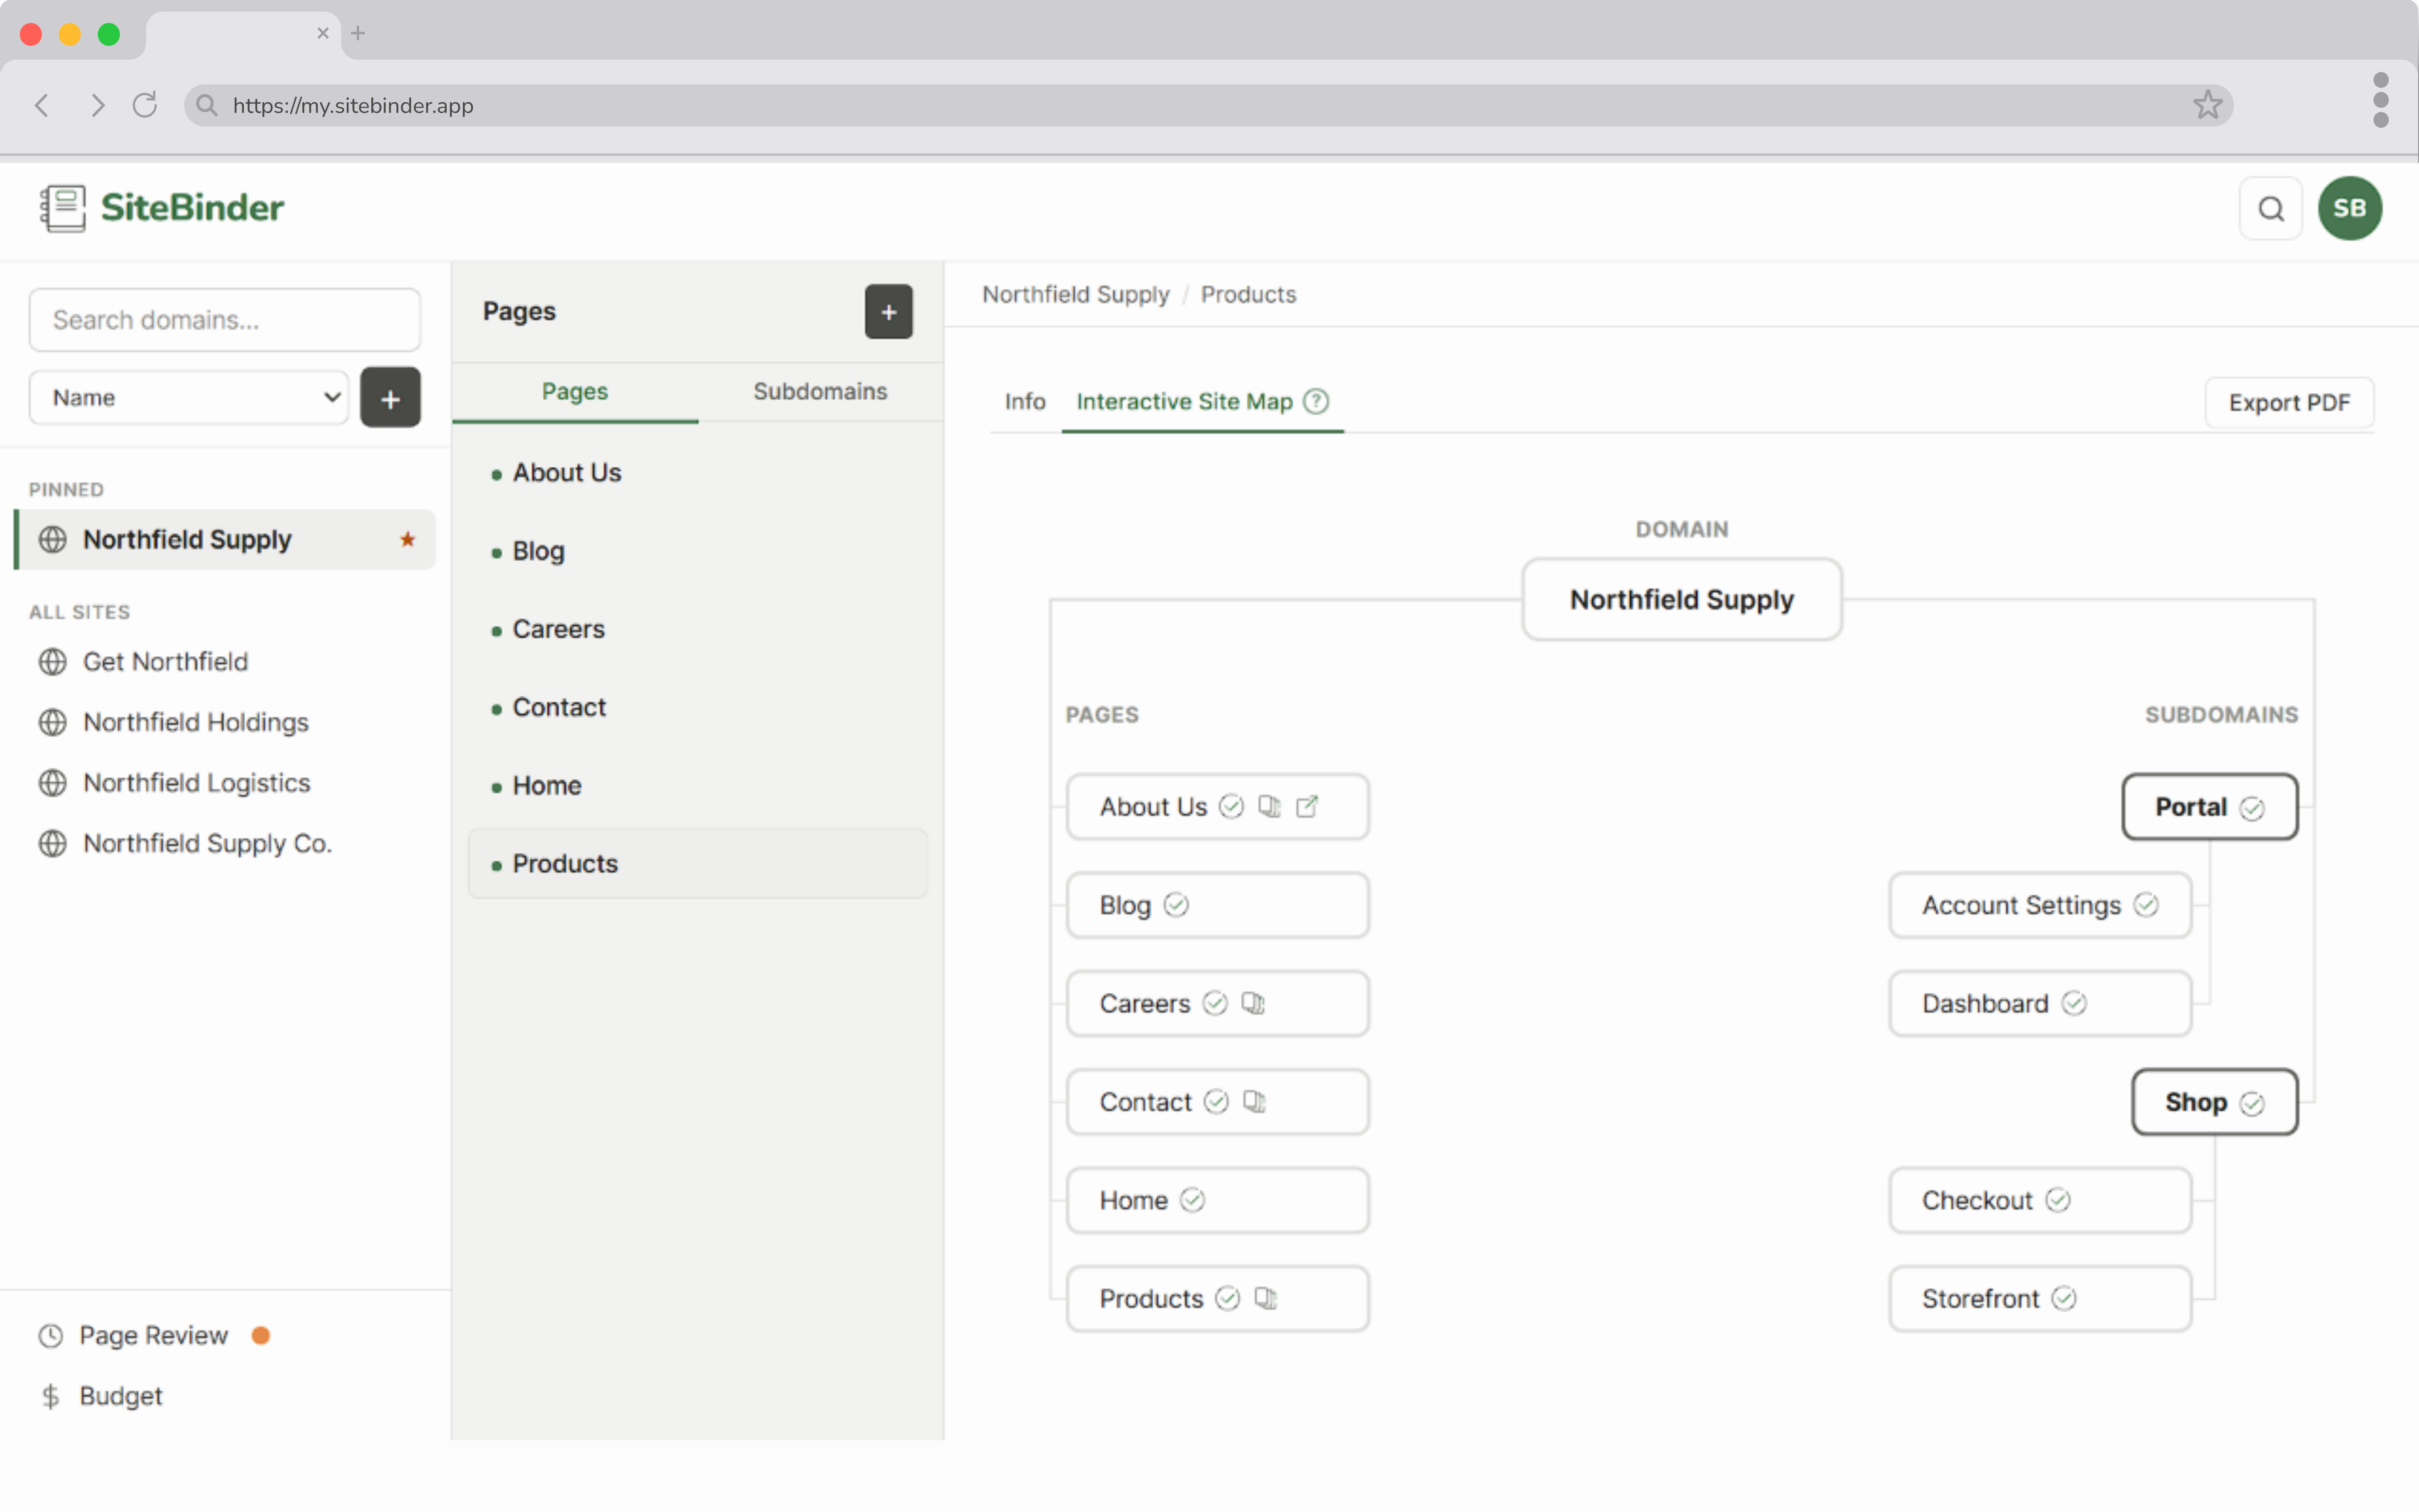Screen dimensions: 2419x1512
Task: Click the Home node checkmark icon
Action: tap(1193, 1200)
